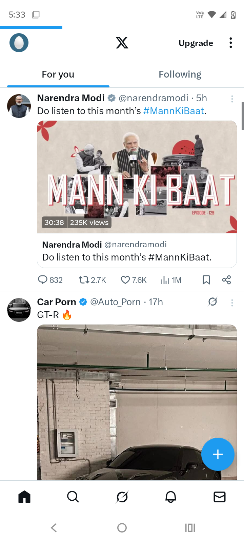Select the For you tab
This screenshot has width=244, height=542.
point(58,75)
